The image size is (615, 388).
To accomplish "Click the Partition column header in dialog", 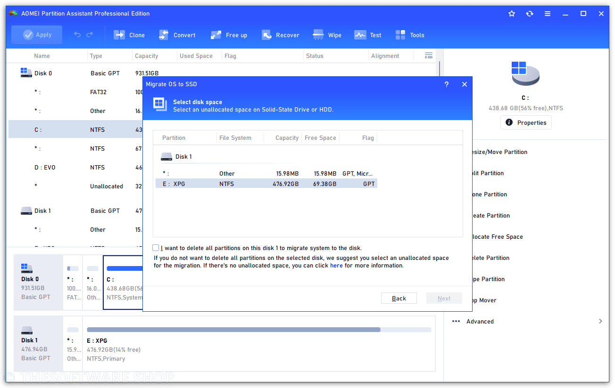I will (174, 138).
